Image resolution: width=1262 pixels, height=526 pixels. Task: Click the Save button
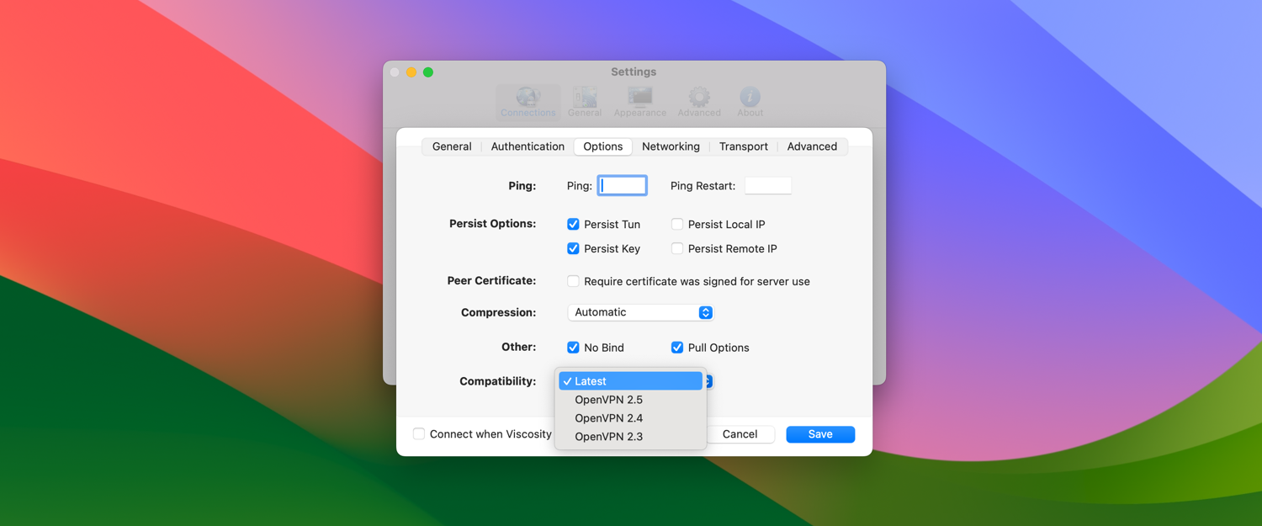[x=820, y=434]
